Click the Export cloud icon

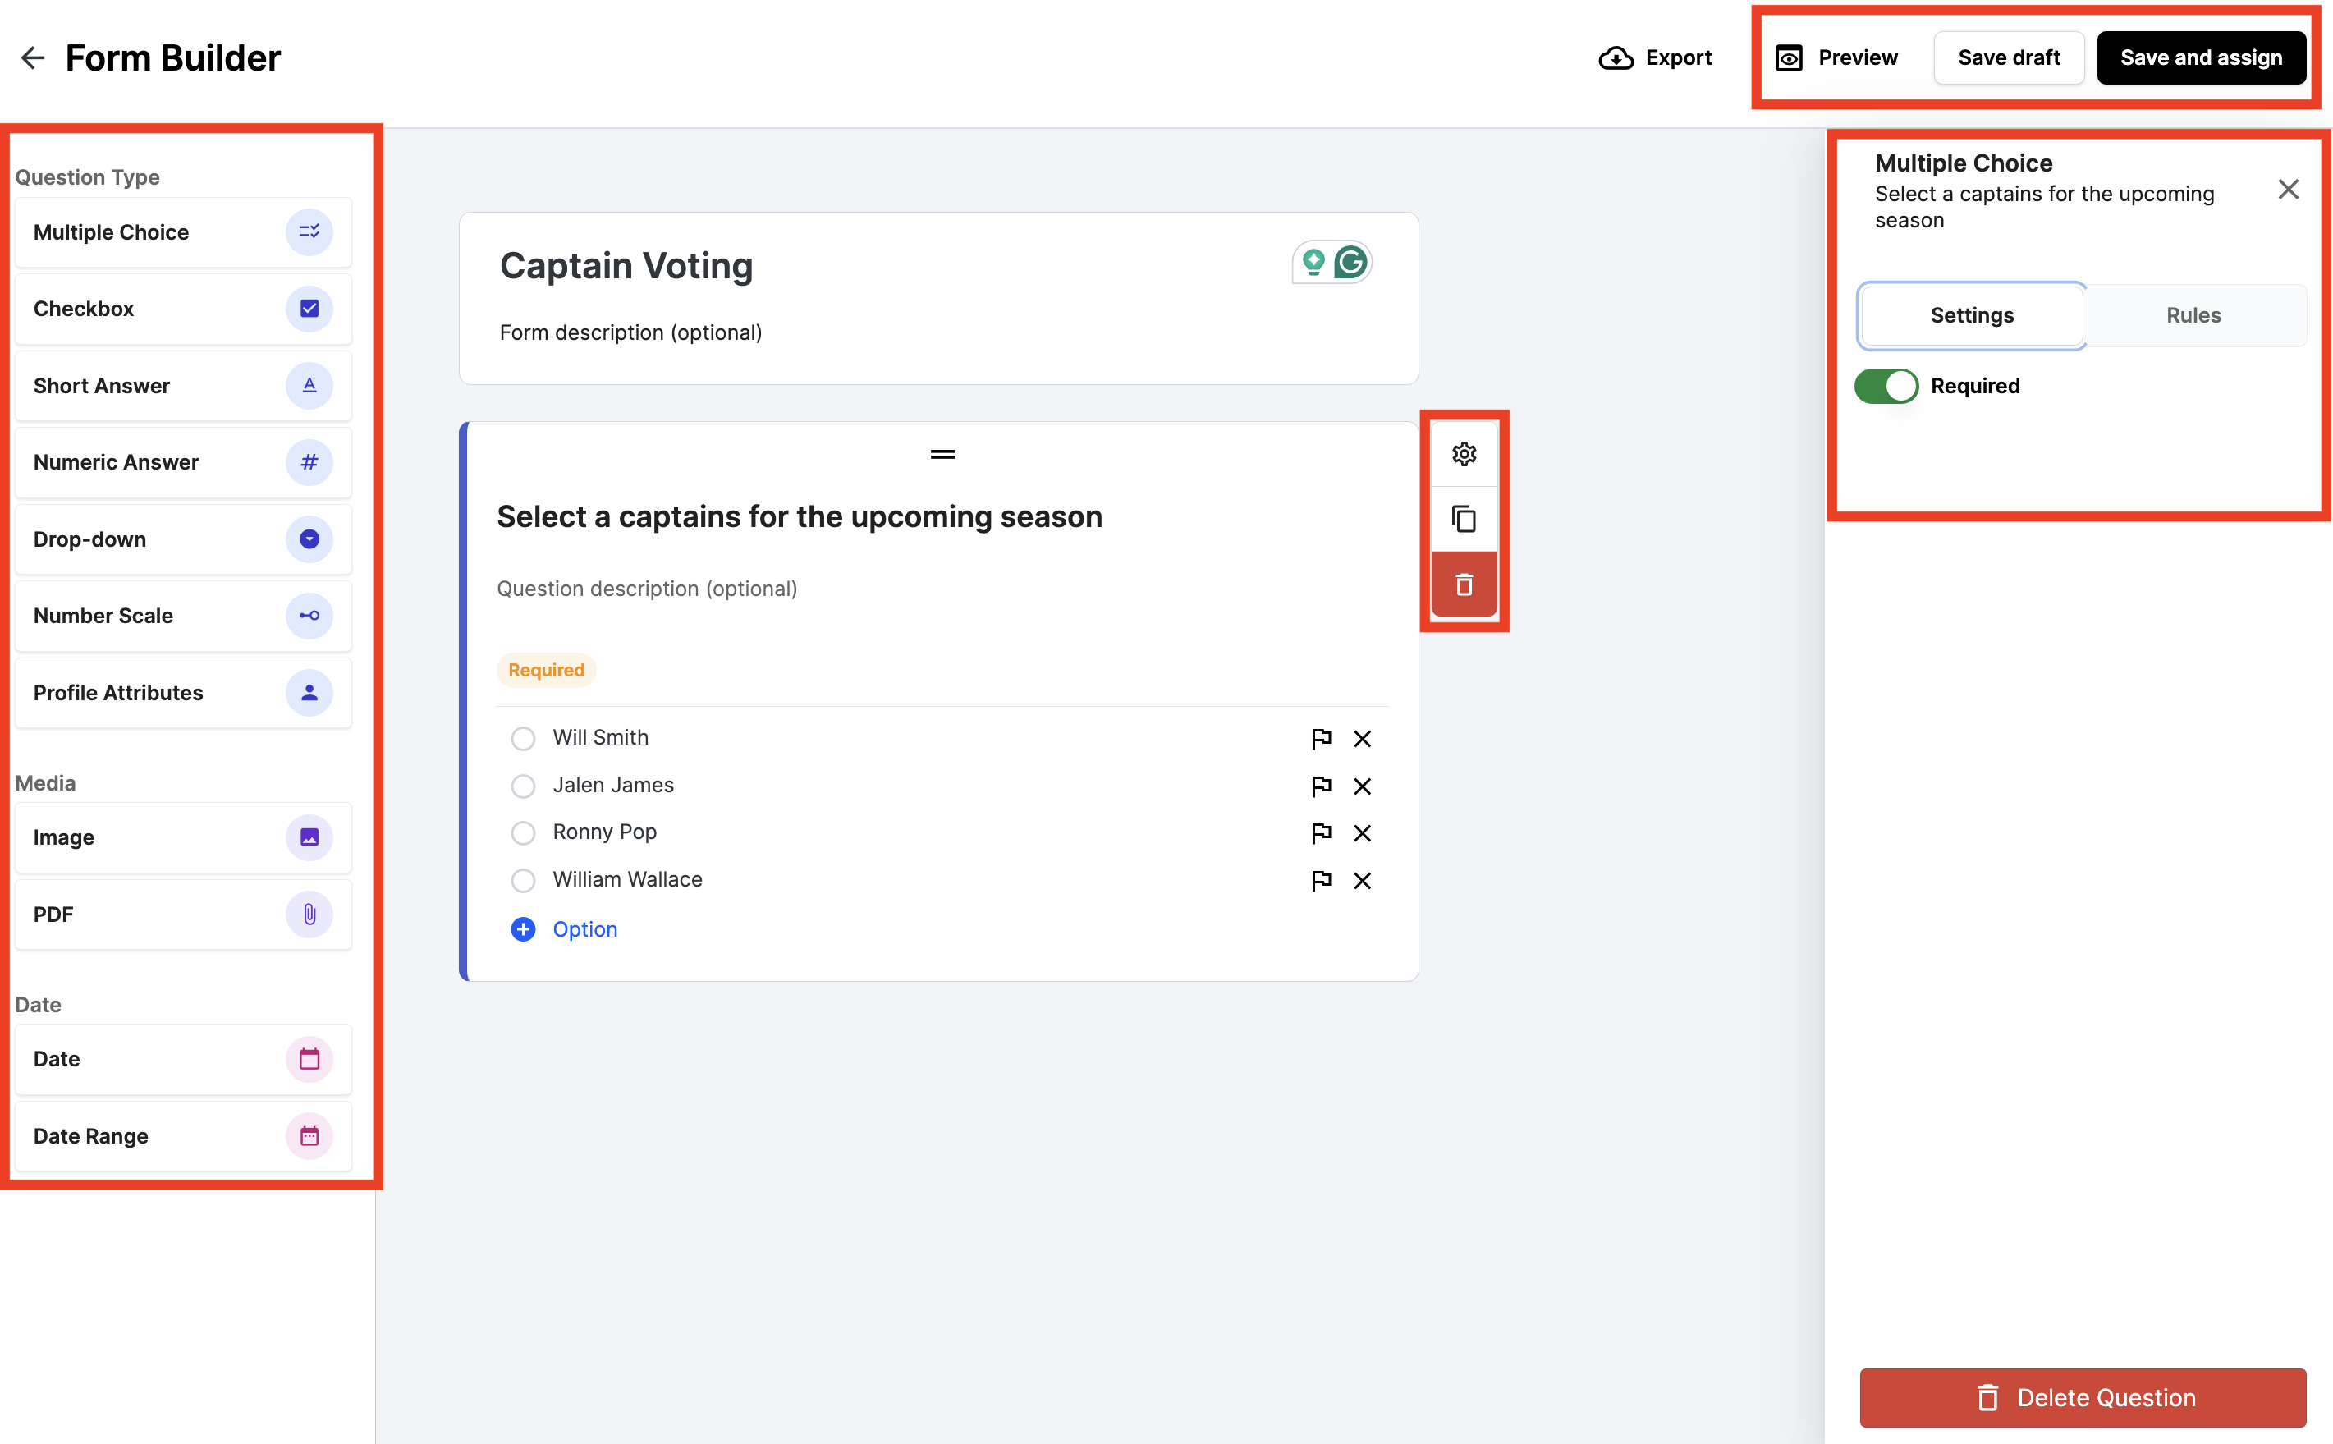[1613, 57]
